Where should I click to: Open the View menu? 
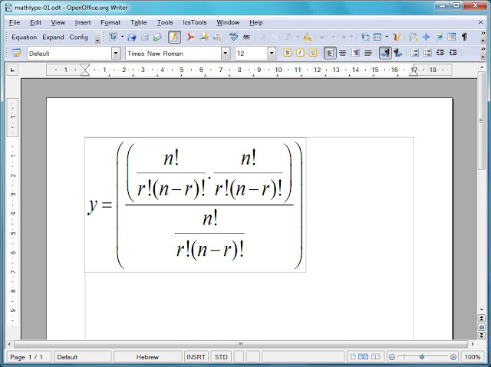click(58, 22)
